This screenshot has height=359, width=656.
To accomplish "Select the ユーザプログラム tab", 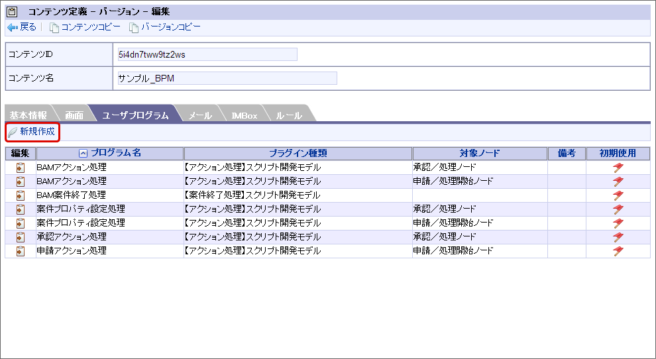I will tap(135, 115).
